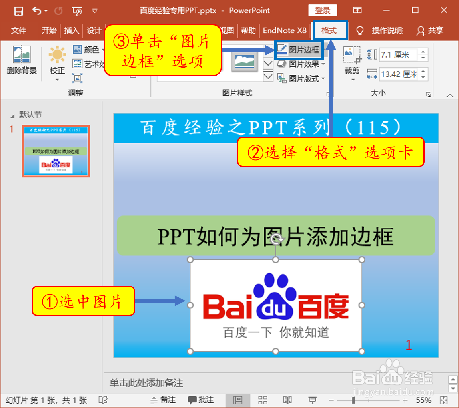This screenshot has width=459, height=408.
Task: Open Customize Quick Access Toolbar dropdown
Action: tap(94, 11)
